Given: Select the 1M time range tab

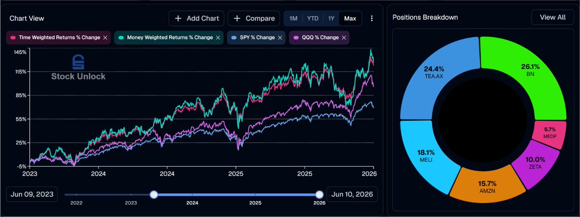Looking at the screenshot, I should tap(293, 18).
